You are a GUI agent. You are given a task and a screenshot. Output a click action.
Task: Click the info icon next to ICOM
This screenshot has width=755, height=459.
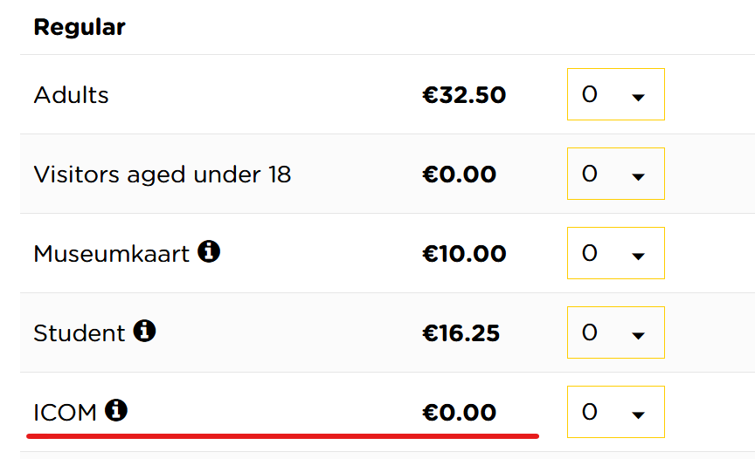[x=116, y=410]
